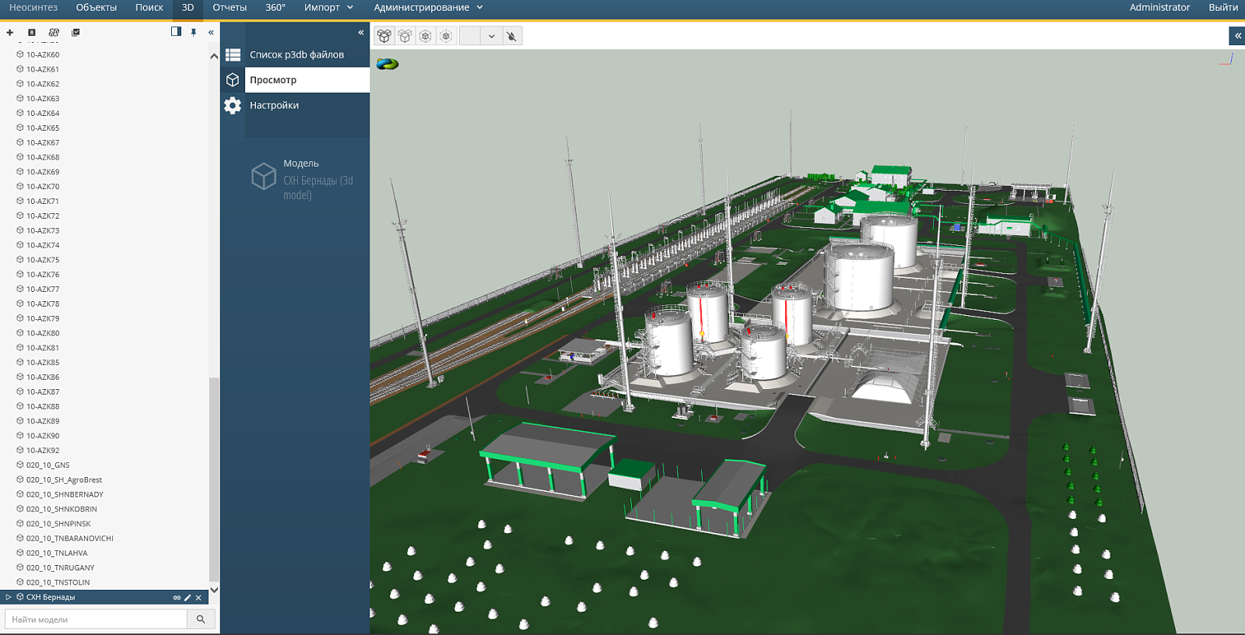Click the pencil edit icon on СХН Бернады
The width and height of the screenshot is (1245, 635).
pos(188,598)
